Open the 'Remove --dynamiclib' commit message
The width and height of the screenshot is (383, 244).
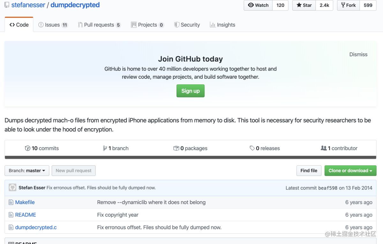point(151,202)
